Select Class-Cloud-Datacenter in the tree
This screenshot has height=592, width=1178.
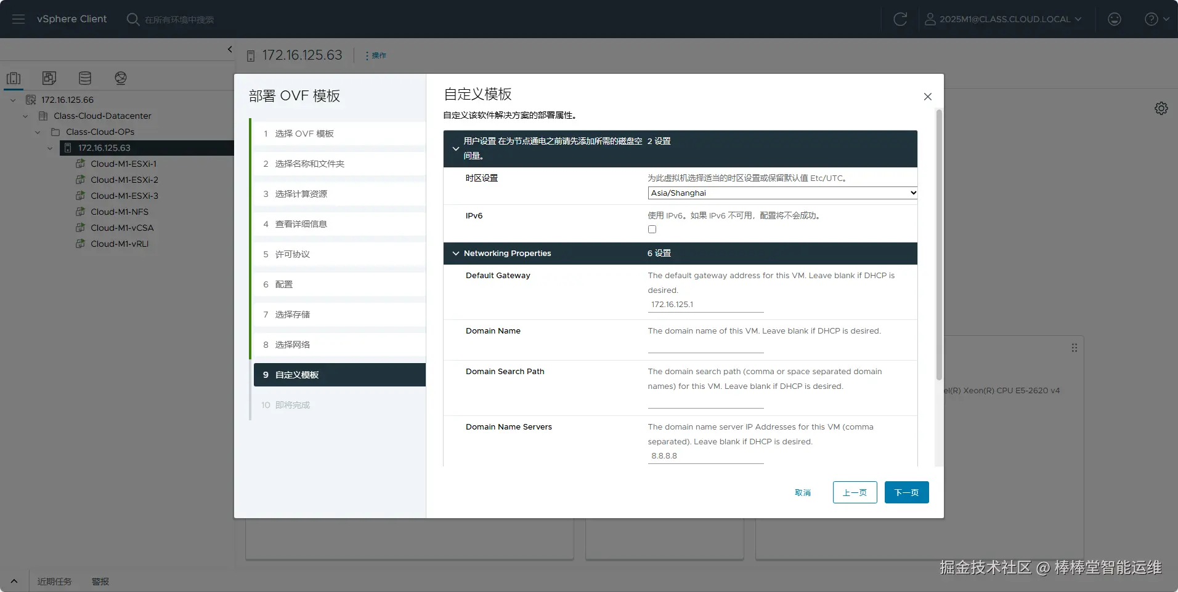[x=102, y=116]
